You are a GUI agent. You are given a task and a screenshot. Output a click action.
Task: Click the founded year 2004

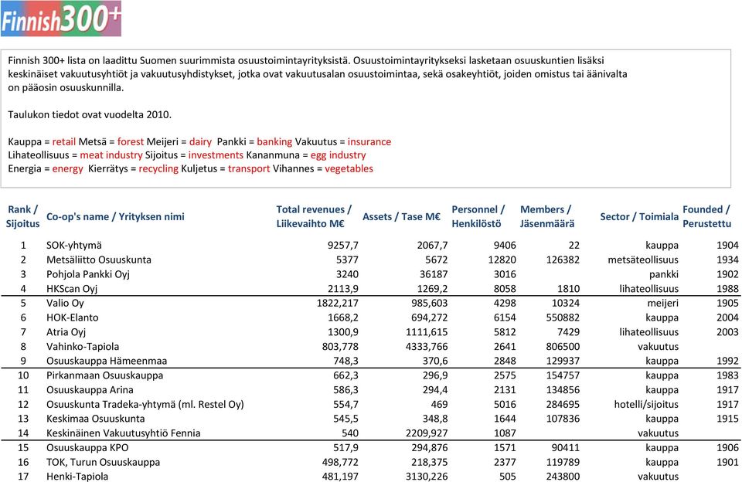click(x=727, y=317)
